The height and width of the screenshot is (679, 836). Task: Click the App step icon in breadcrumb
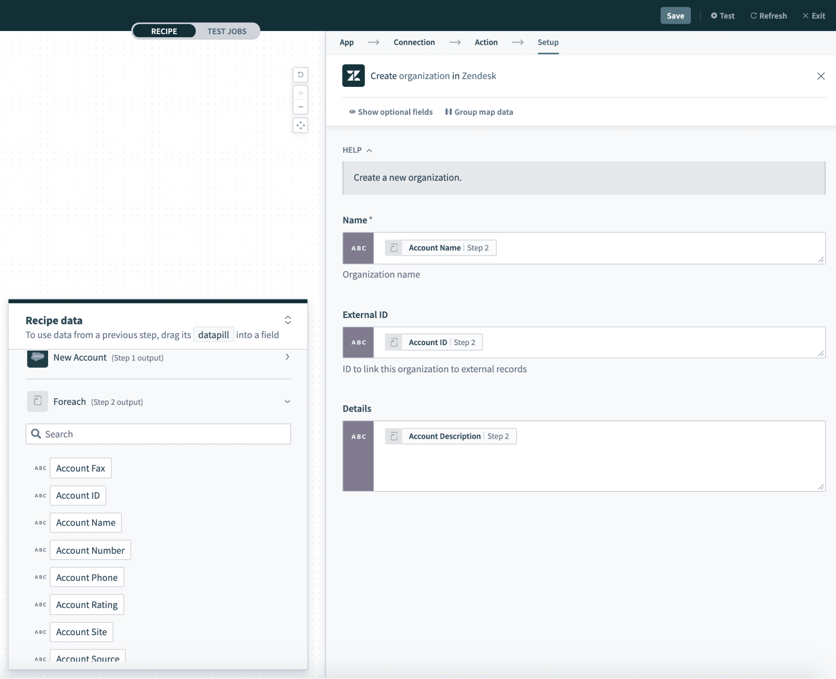click(x=347, y=42)
